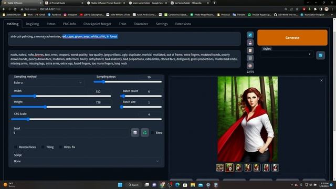Enable the Restore faces checkbox
336x189 pixels.
coord(15,147)
